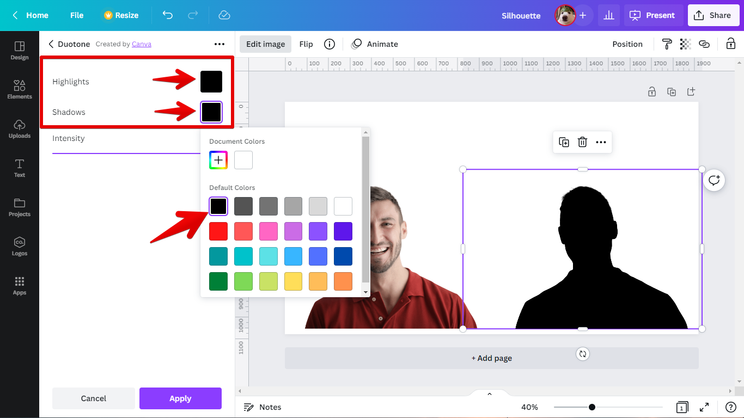Click the comment bubble icon beside canvas
This screenshot has height=418, width=744.
pos(714,180)
